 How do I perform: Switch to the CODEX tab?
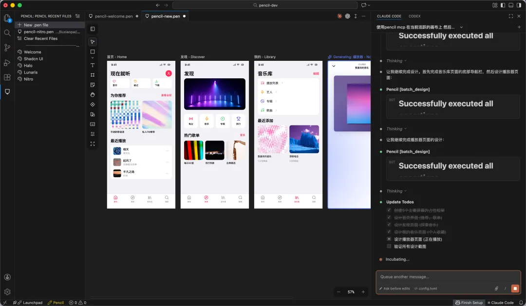pyautogui.click(x=414, y=16)
